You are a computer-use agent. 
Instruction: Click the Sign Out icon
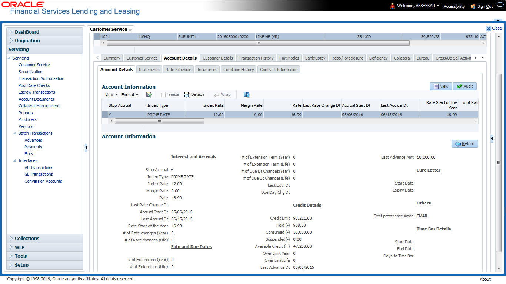pyautogui.click(x=473, y=6)
